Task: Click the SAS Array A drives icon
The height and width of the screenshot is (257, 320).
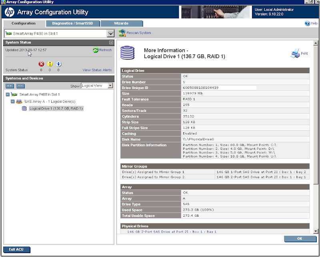Action: 19,102
